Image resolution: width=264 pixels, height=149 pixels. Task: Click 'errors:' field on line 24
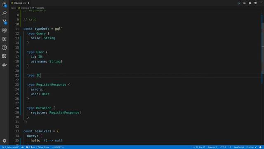click(37, 89)
